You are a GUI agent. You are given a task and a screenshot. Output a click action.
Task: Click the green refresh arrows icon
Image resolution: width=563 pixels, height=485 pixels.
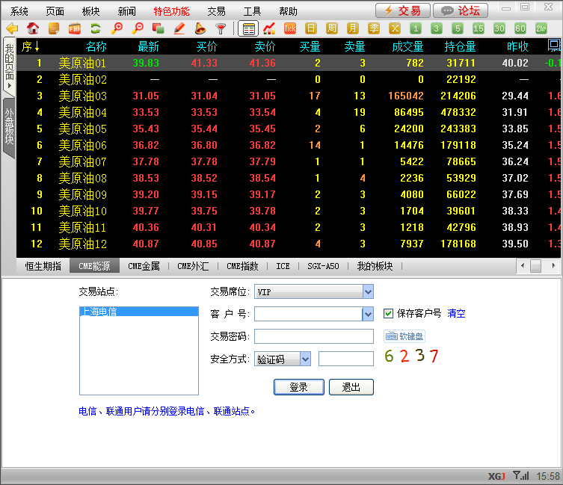click(x=95, y=29)
